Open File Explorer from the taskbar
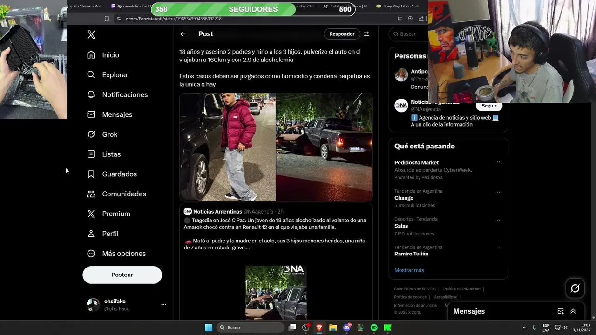Viewport: 596px width, 335px height. [x=333, y=328]
